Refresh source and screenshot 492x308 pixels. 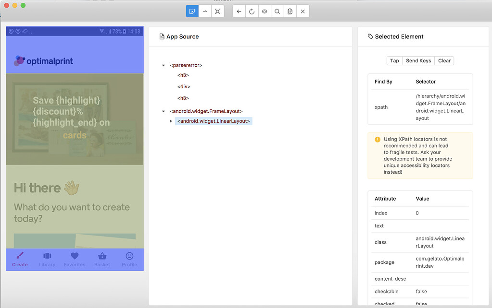click(252, 11)
